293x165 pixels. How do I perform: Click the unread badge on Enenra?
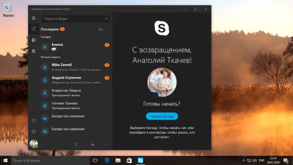pyautogui.click(x=107, y=45)
